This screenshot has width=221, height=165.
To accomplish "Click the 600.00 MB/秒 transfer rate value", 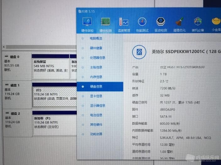I will click(170, 124).
